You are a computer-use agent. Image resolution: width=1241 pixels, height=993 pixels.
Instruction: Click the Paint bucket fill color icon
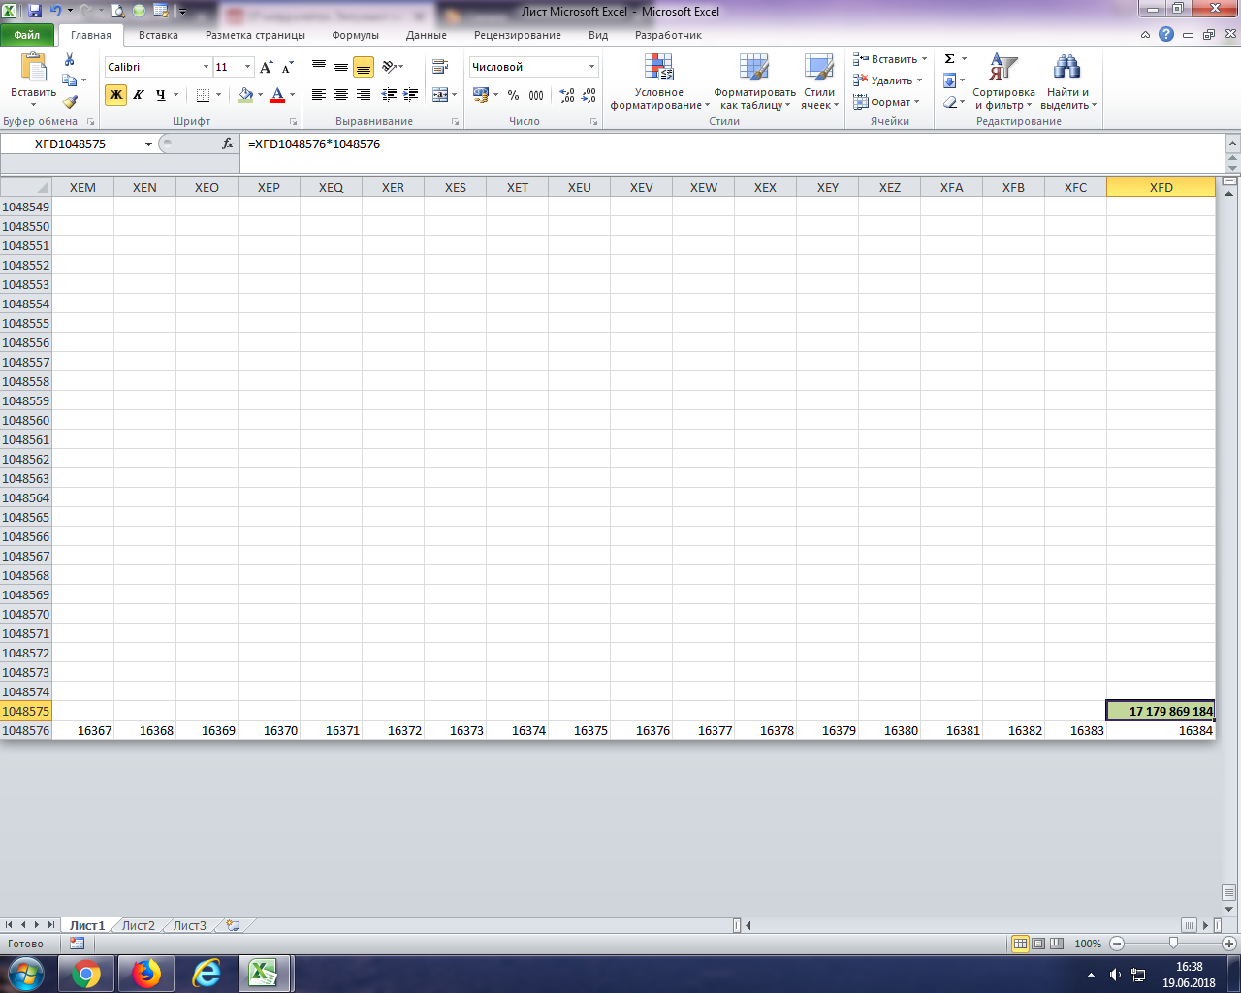245,95
